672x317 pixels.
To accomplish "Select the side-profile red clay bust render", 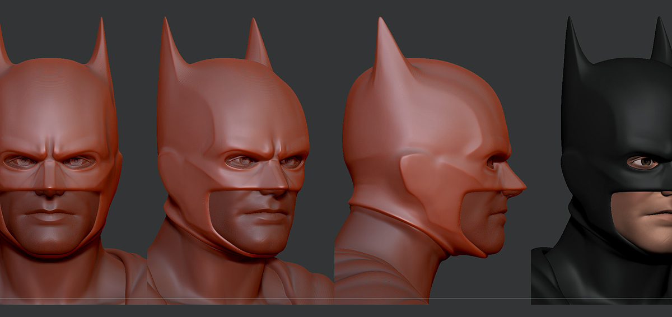I will 430,161.
